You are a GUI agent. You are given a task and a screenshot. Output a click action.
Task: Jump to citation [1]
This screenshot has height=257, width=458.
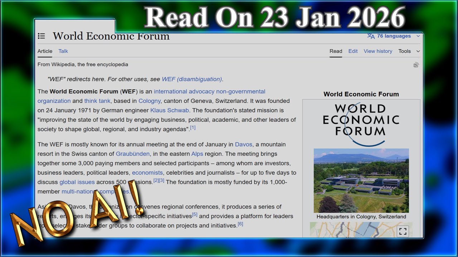193,128
